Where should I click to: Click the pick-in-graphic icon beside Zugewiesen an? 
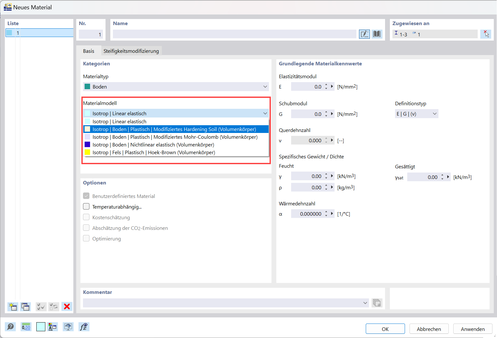[x=486, y=34]
